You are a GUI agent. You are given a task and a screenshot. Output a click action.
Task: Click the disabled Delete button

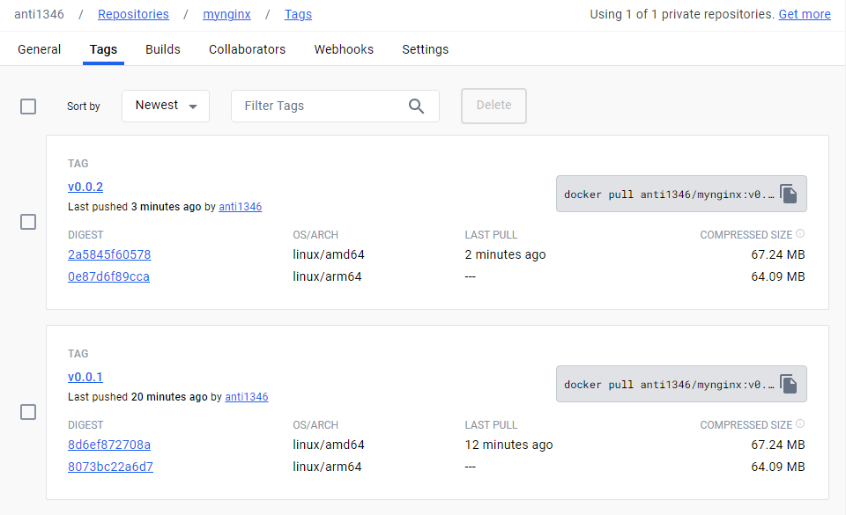[x=493, y=107]
